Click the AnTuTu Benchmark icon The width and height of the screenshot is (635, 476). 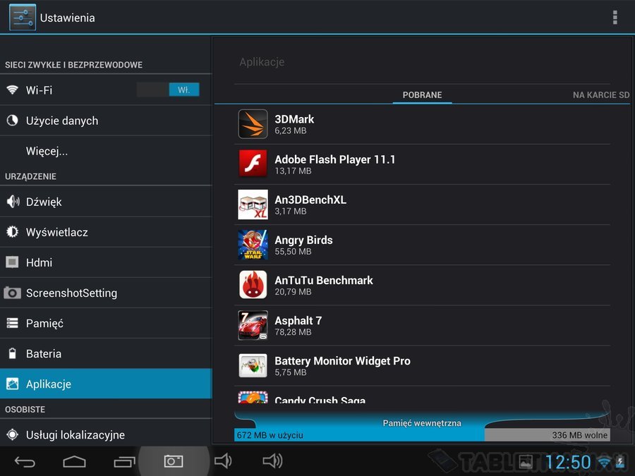(253, 285)
